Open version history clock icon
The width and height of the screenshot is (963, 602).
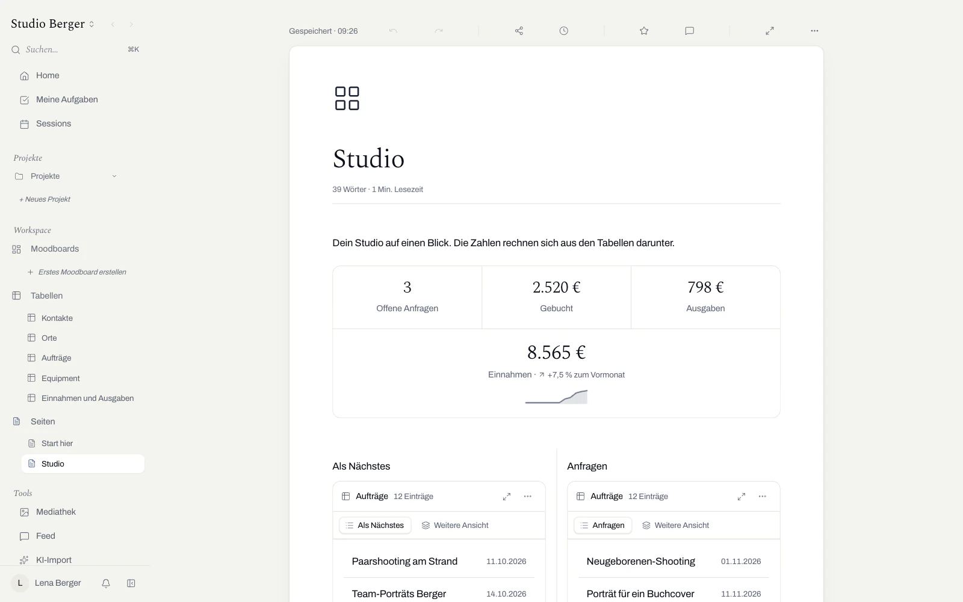pyautogui.click(x=563, y=31)
